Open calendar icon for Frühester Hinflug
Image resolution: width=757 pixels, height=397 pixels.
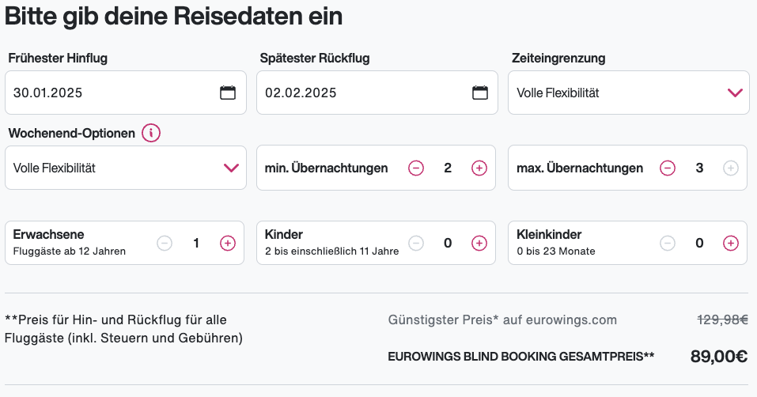pyautogui.click(x=228, y=93)
